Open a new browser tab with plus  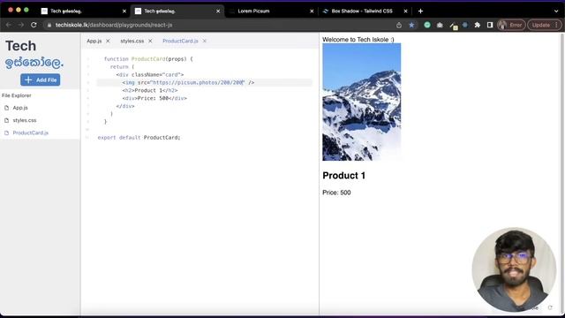click(420, 11)
